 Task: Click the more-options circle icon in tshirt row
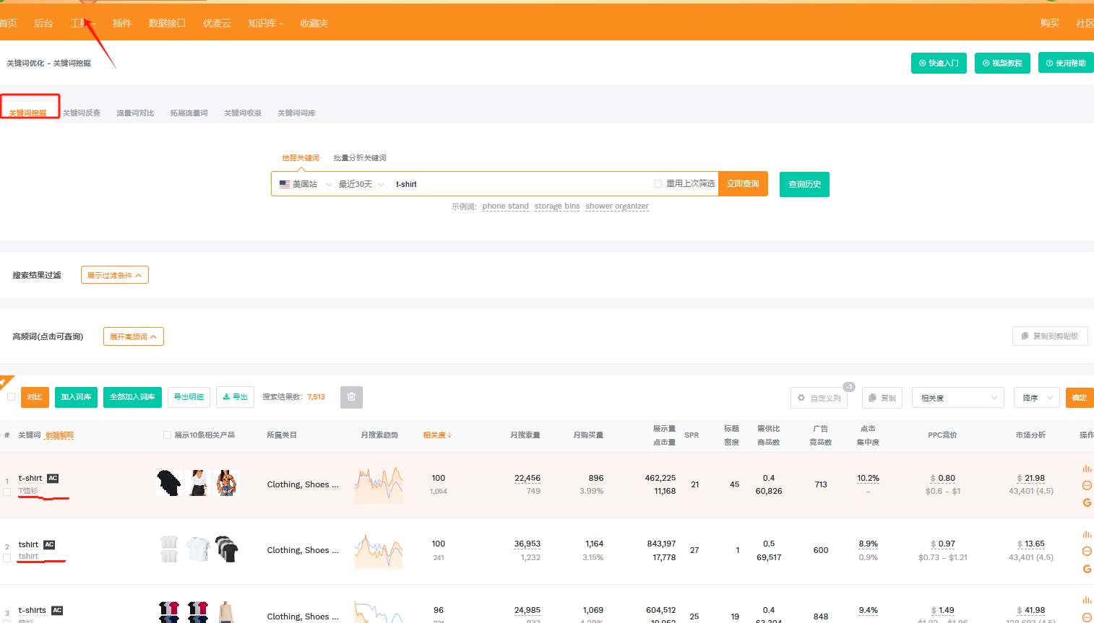coord(1087,551)
